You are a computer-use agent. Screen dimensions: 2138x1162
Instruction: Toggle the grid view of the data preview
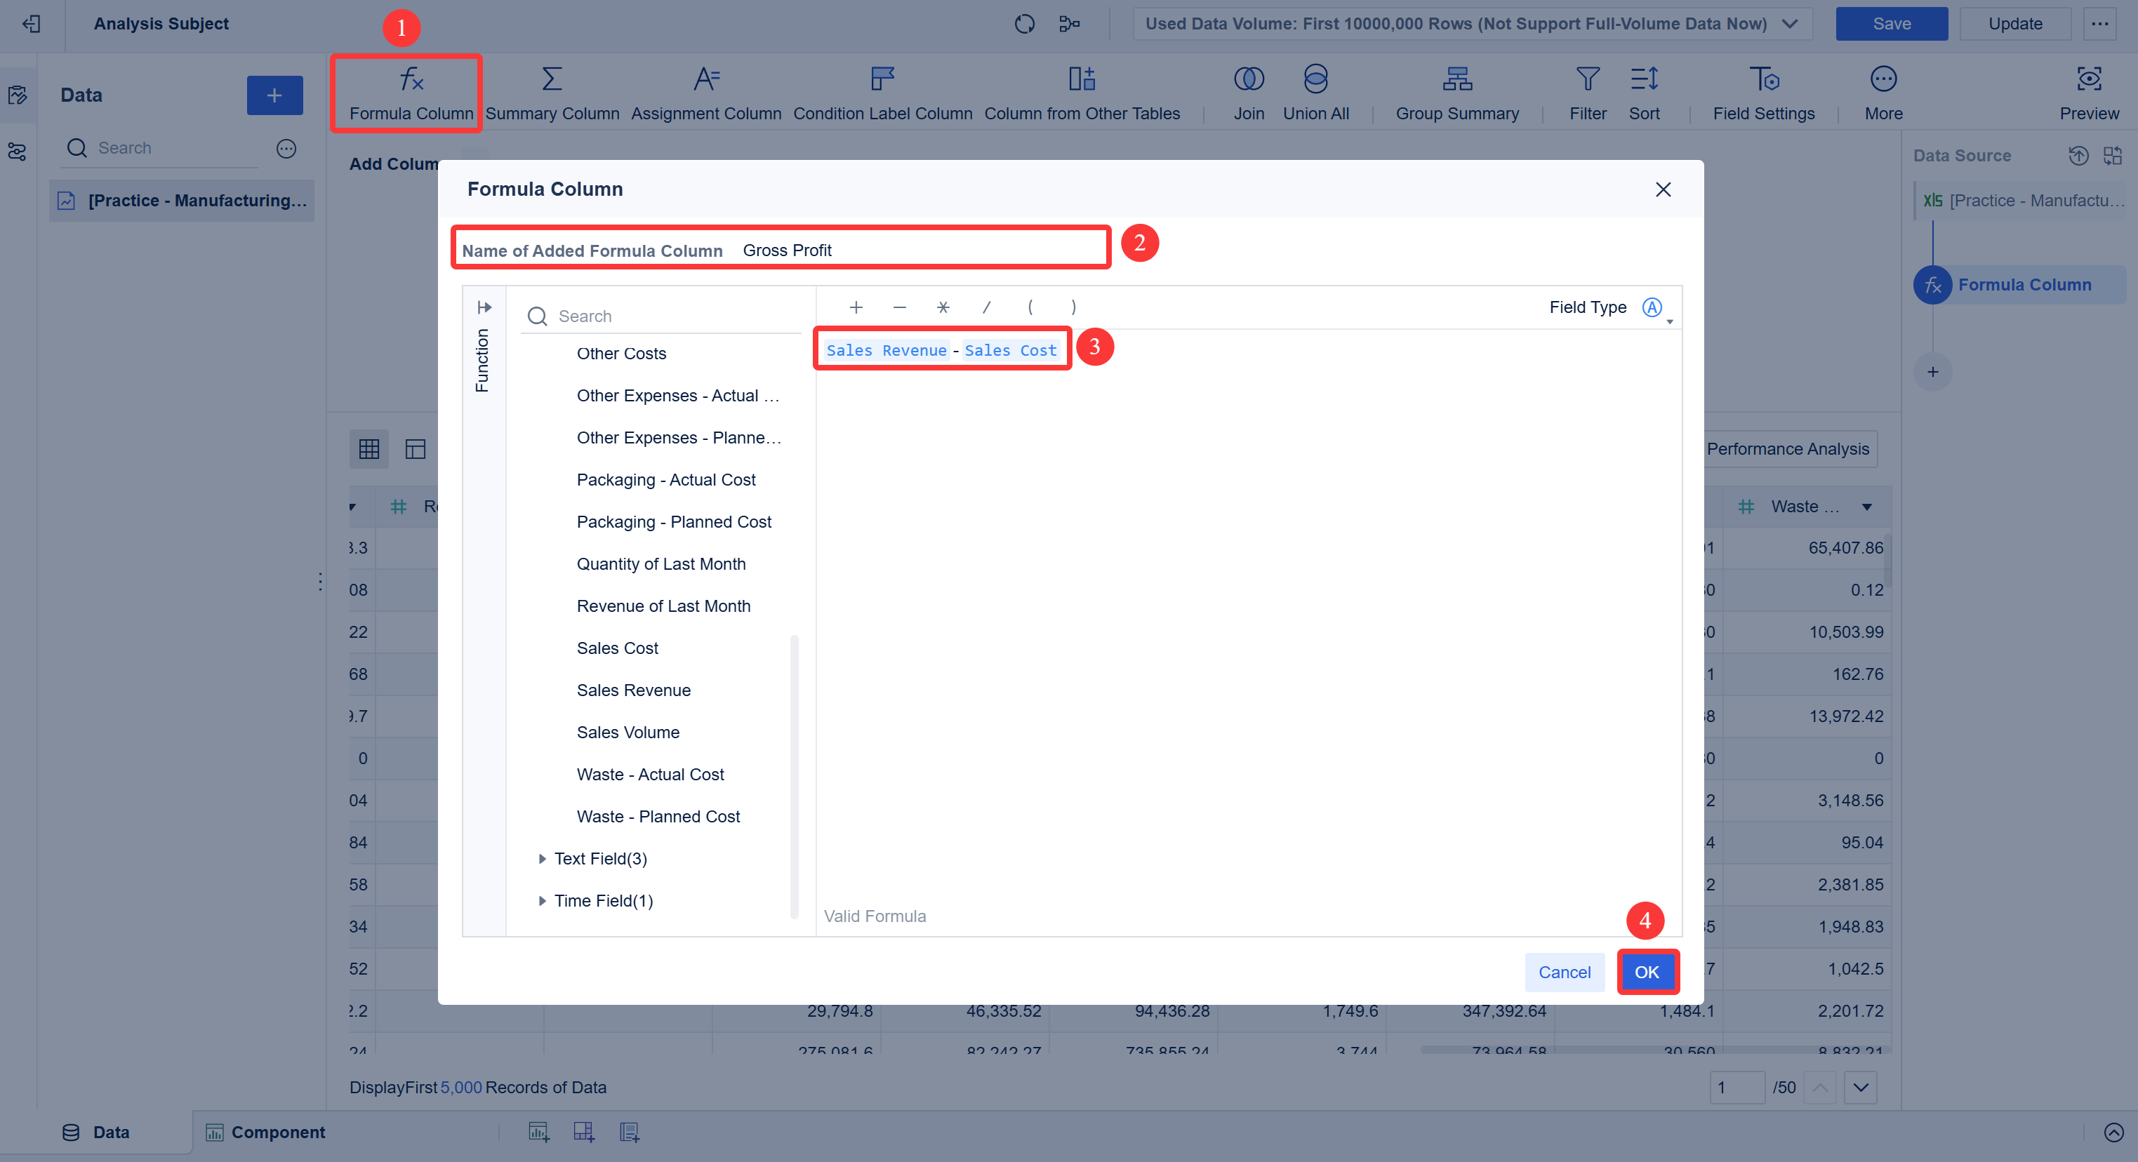[369, 448]
